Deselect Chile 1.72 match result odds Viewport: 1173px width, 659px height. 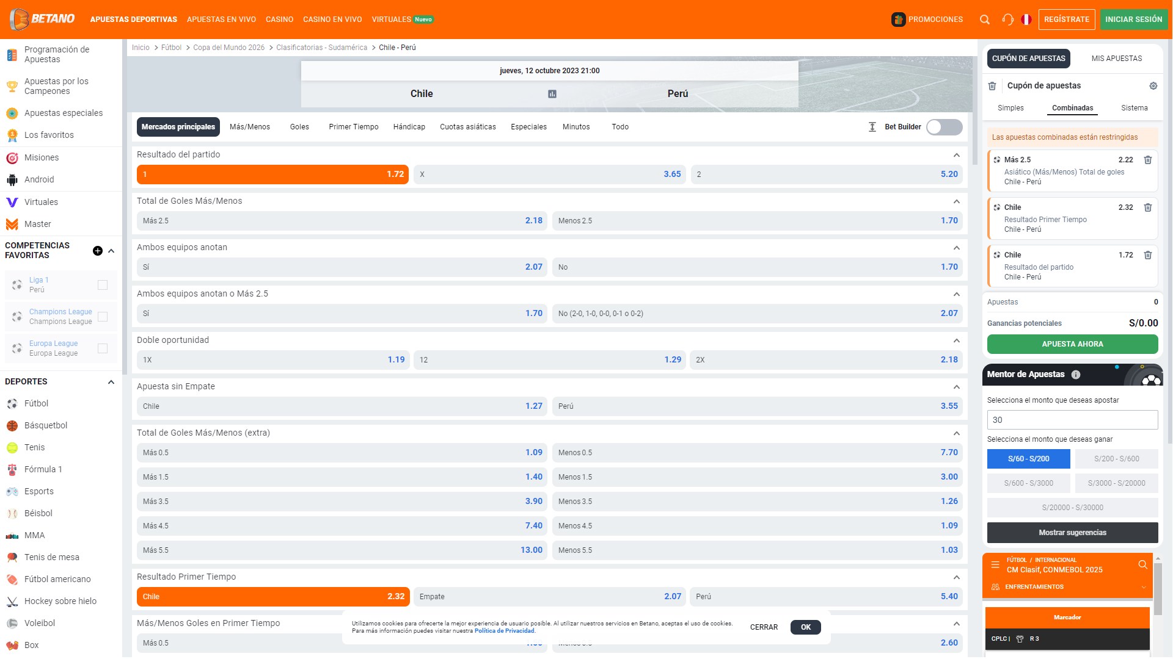[x=272, y=175]
